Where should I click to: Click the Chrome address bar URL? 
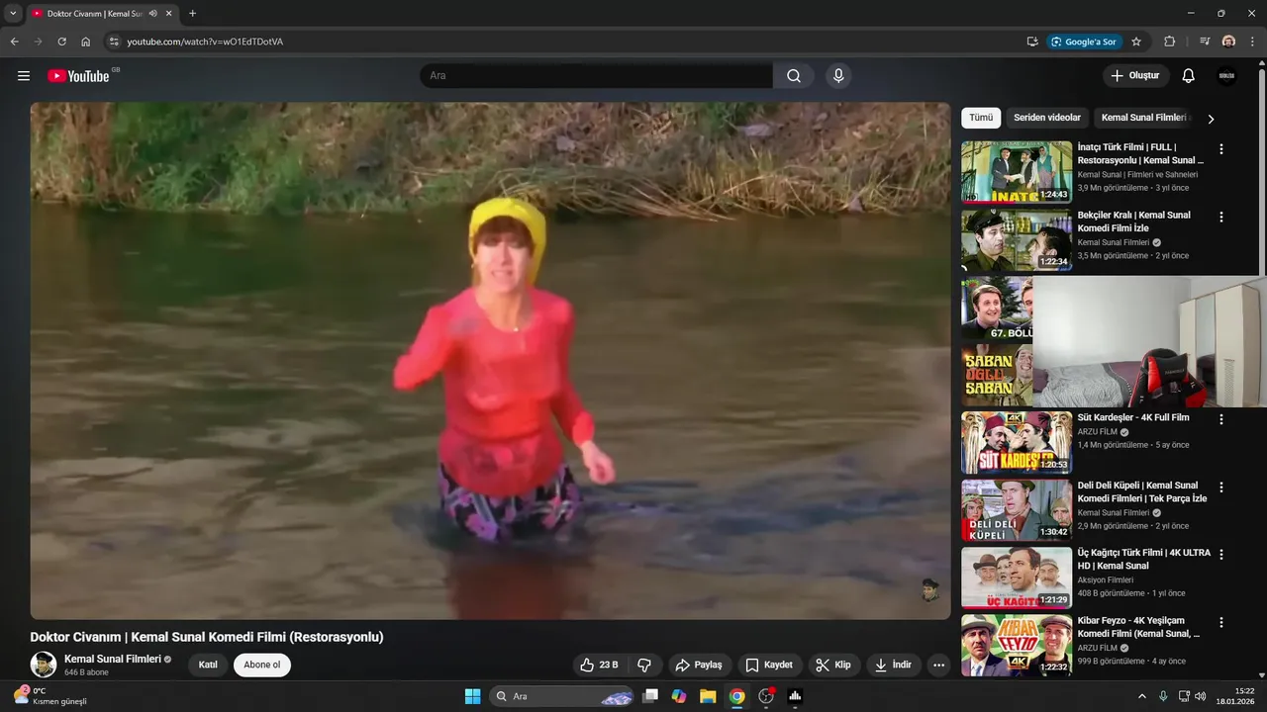point(205,42)
